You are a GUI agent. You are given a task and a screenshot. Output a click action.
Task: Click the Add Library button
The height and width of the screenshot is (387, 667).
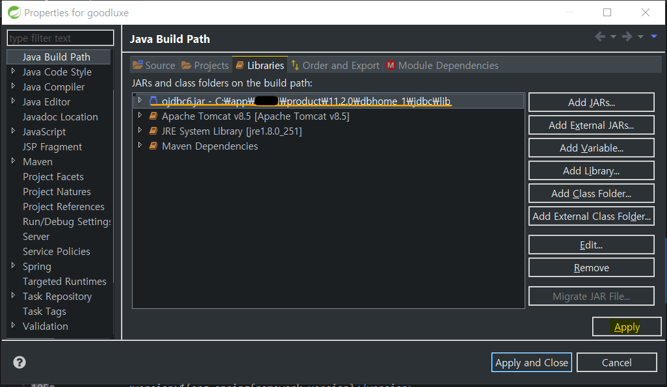[592, 170]
